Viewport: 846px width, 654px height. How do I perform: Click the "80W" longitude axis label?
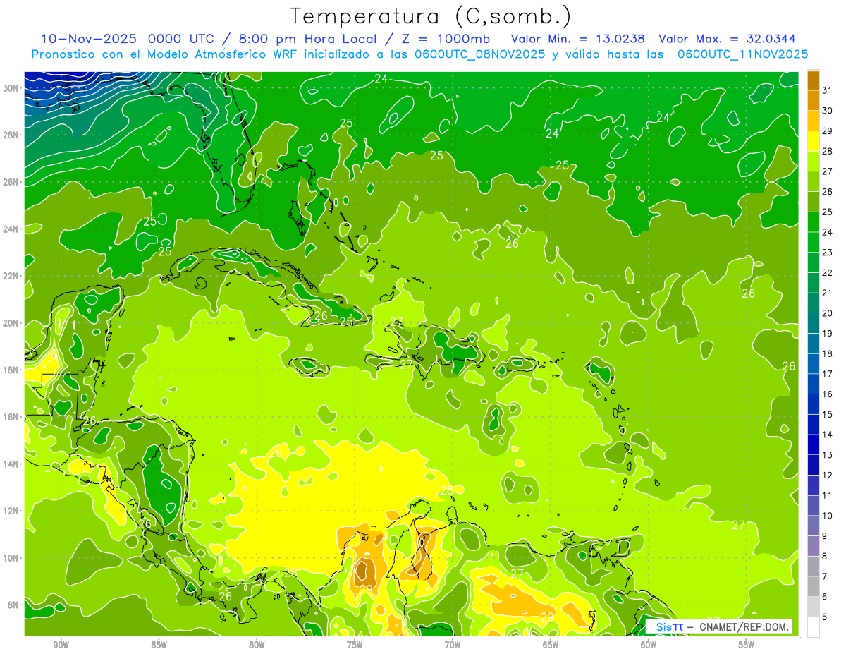[257, 645]
